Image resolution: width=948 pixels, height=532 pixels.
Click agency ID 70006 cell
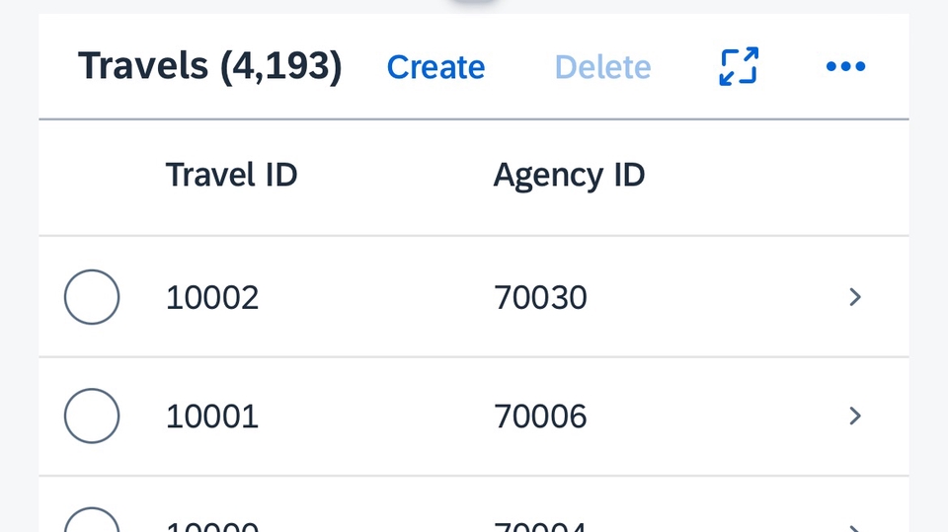pos(540,417)
